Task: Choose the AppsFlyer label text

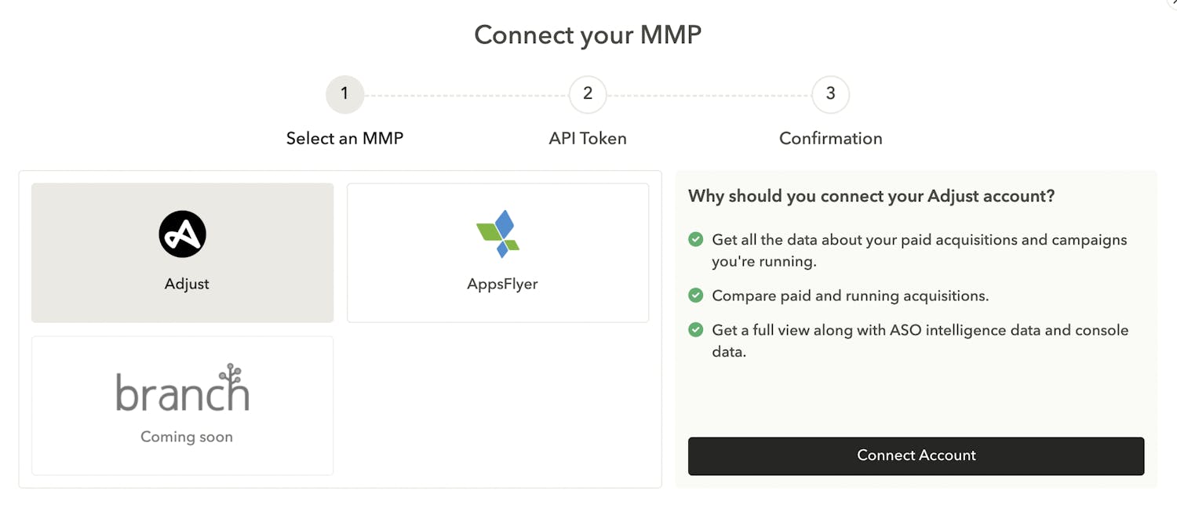Action: pos(502,284)
